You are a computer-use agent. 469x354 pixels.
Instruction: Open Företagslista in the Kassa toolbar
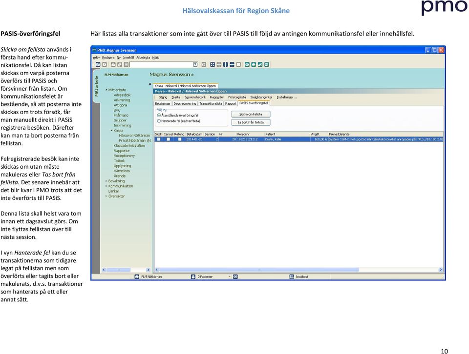(237, 98)
